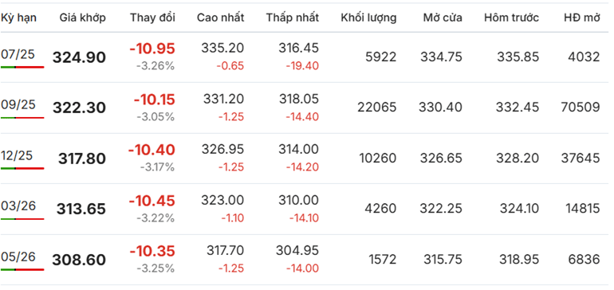Sort by the Thấp nhất column header

pyautogui.click(x=293, y=18)
